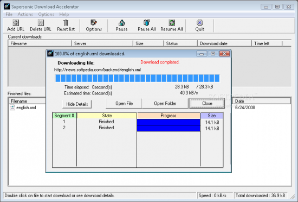The width and height of the screenshot is (298, 202).
Task: Click segment number 2 cell
Action: click(x=64, y=128)
